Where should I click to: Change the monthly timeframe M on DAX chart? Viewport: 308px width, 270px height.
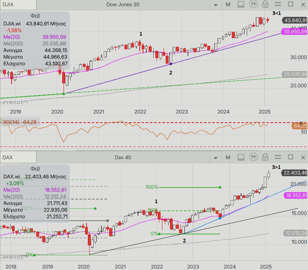coord(228,158)
